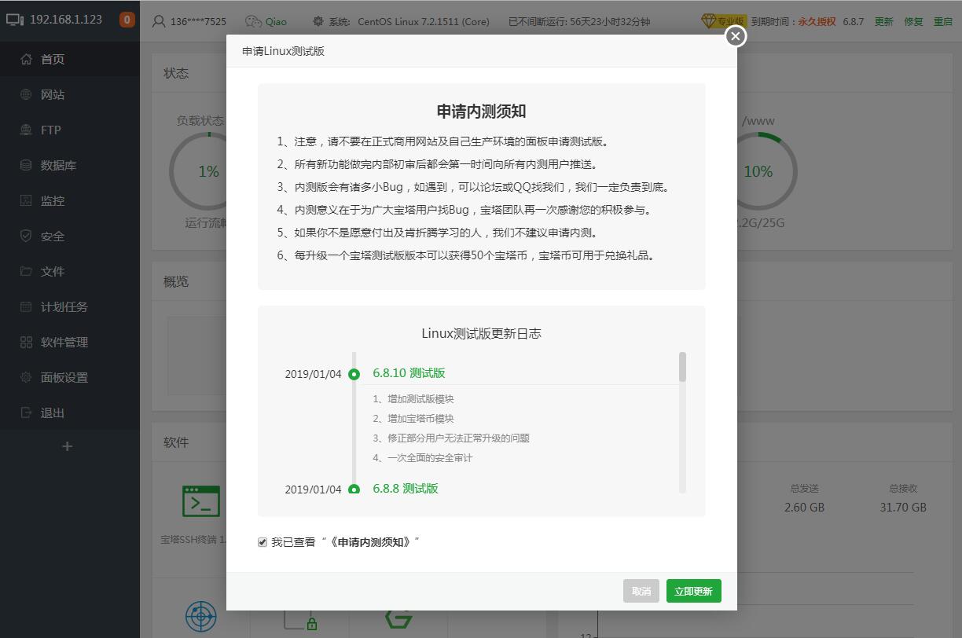The height and width of the screenshot is (638, 962).
Task: Click the 申请内测须知 heading
Action: pyautogui.click(x=482, y=112)
